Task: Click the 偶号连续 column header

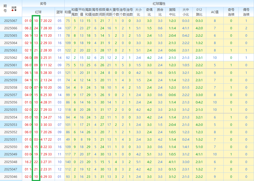Action: point(246,12)
